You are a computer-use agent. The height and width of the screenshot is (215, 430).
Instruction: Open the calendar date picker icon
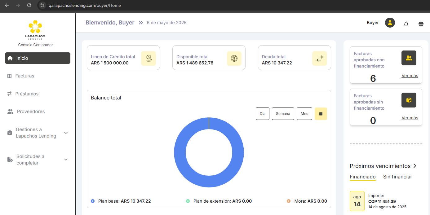[x=321, y=114]
